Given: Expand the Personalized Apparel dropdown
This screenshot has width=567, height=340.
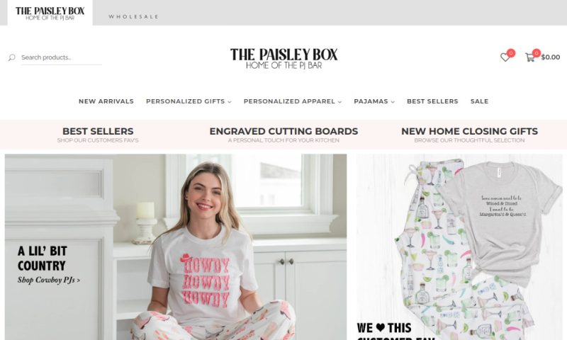Looking at the screenshot, I should pyautogui.click(x=293, y=101).
